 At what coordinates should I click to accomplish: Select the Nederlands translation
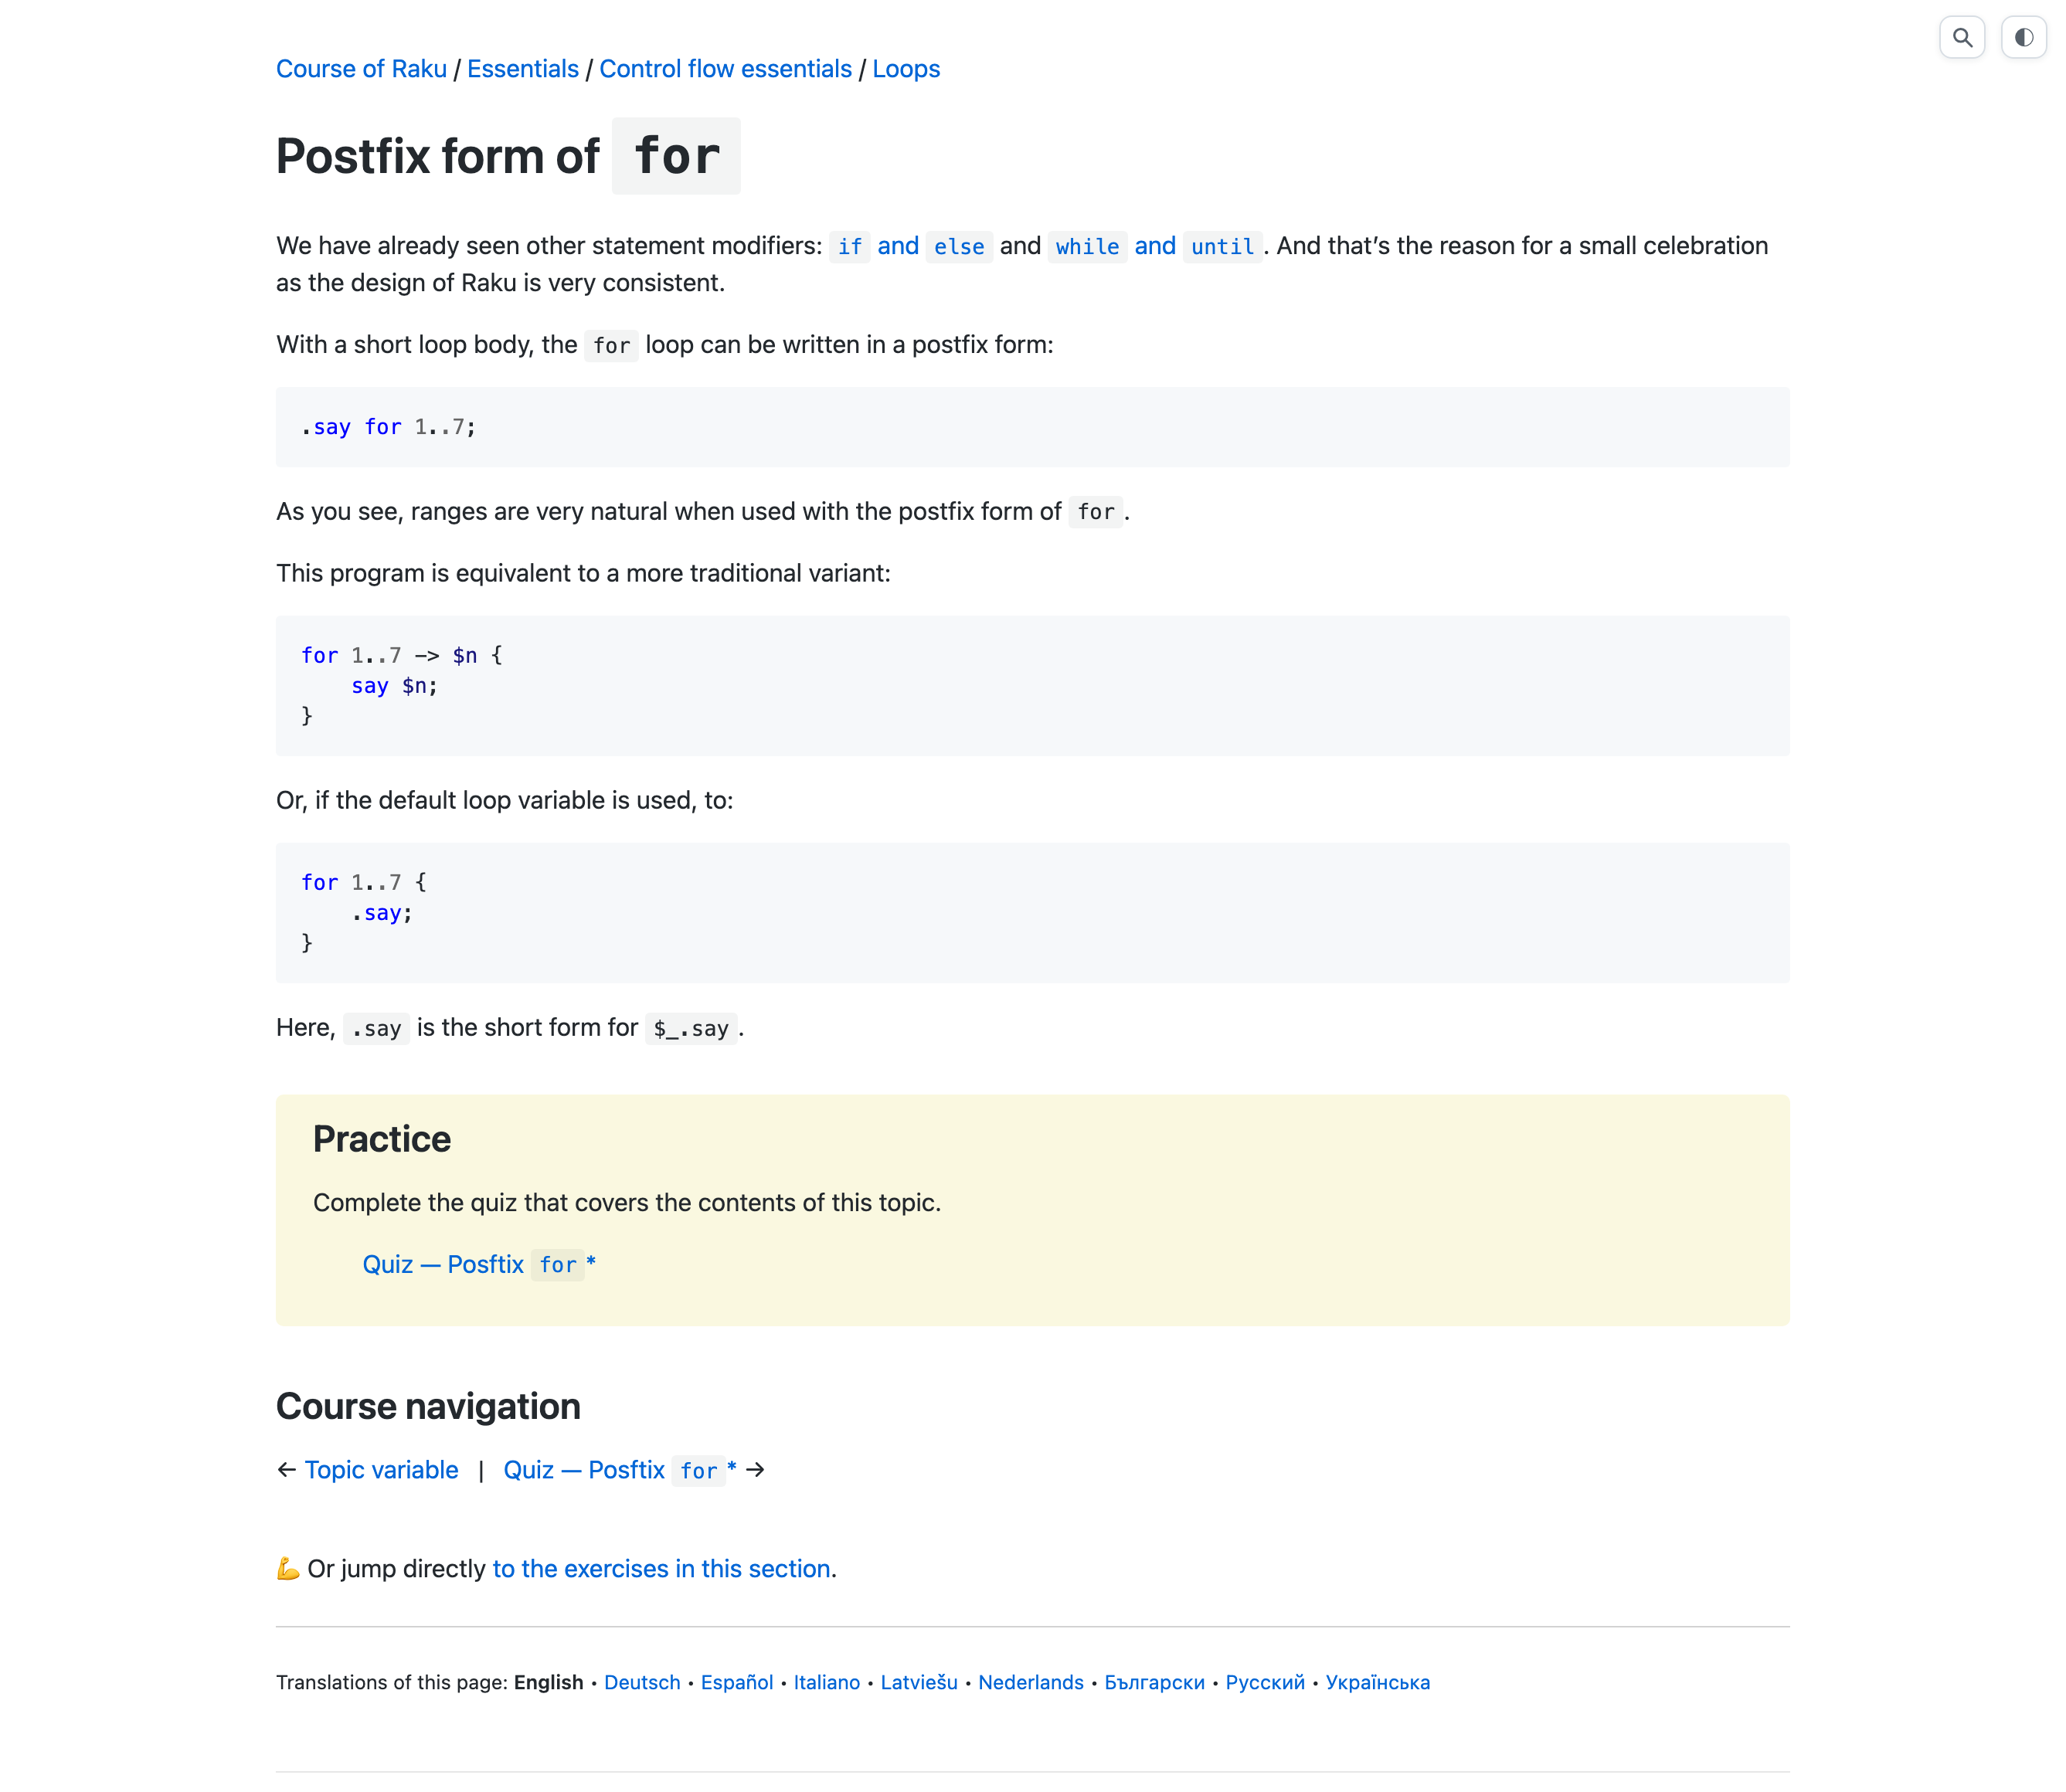pyautogui.click(x=1031, y=1683)
